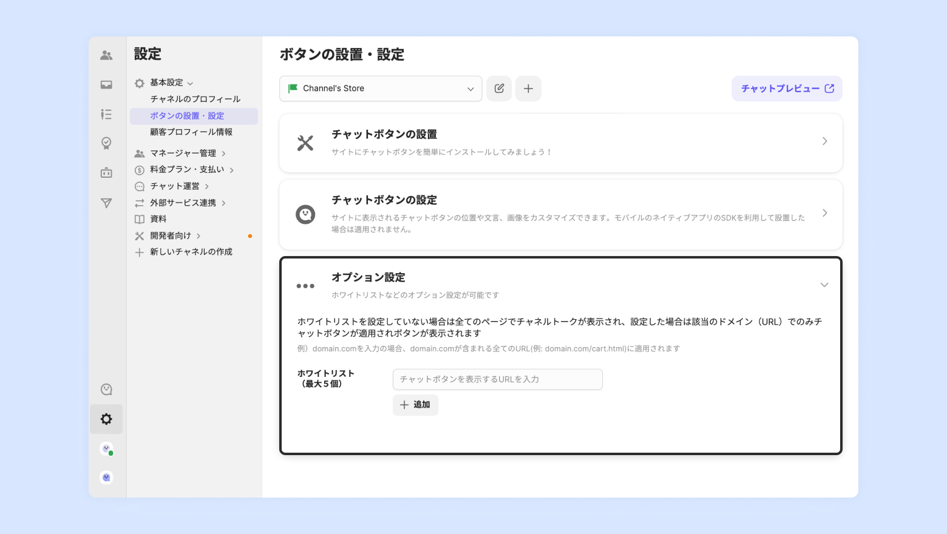Open the チャットボタンの設置 card arrow
This screenshot has width=947, height=534.
click(824, 141)
